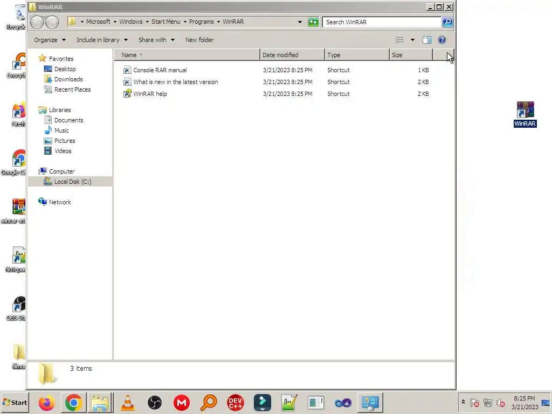
Task: Go to the Microsoft breadcrumb segment
Action: tap(98, 22)
